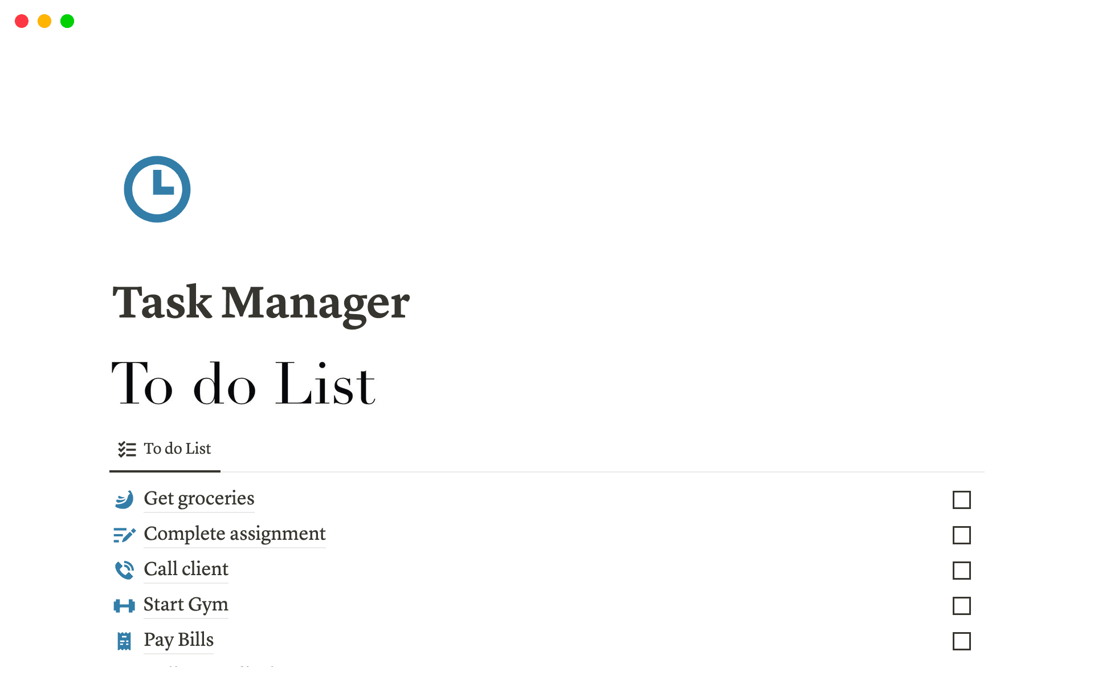Check off the Pay Bills task

pos(962,641)
